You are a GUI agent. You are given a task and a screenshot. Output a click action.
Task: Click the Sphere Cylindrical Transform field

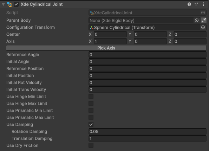tap(144, 28)
